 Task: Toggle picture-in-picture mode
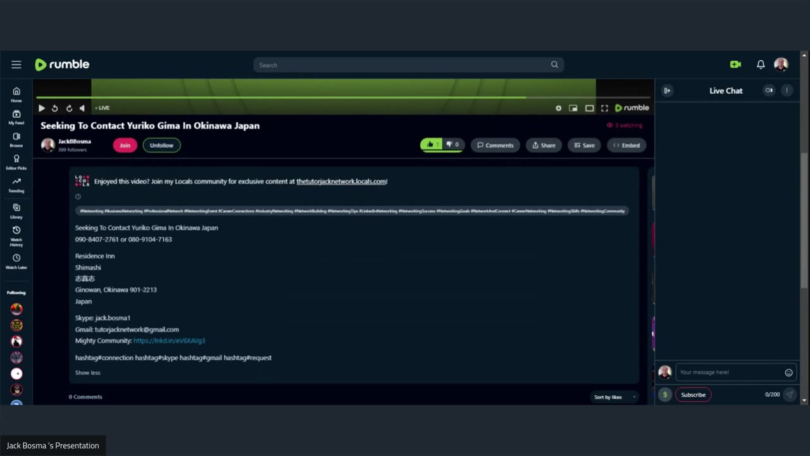click(573, 108)
